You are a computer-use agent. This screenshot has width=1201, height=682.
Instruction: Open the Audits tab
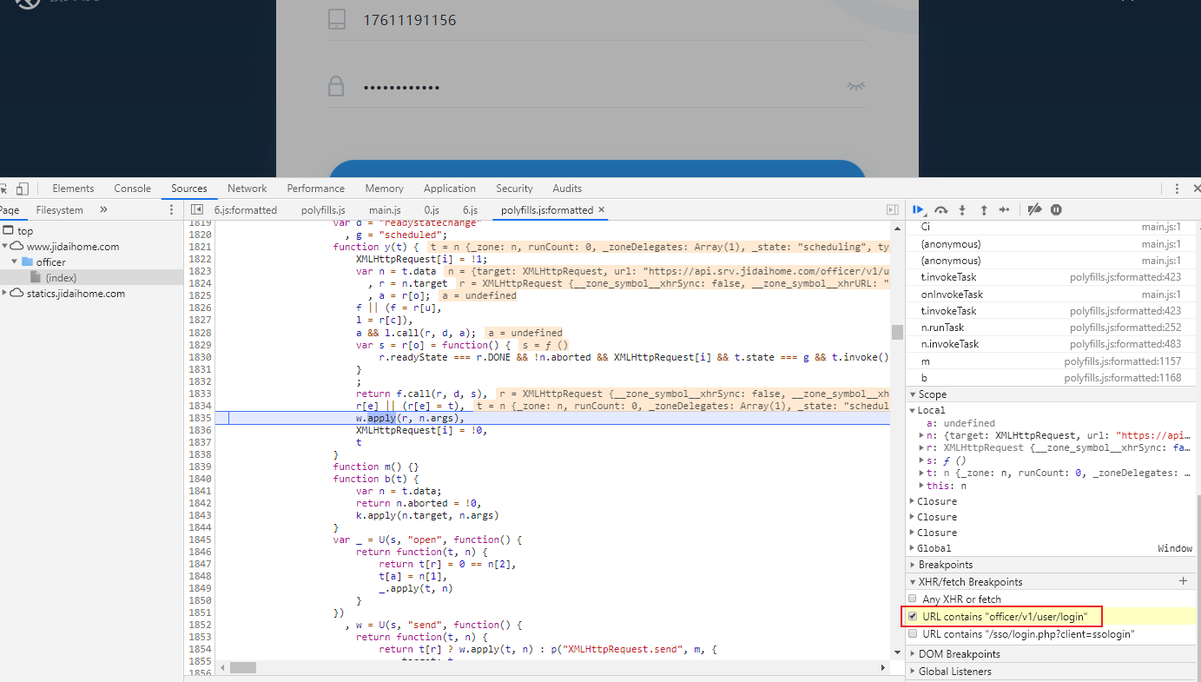[x=567, y=189]
